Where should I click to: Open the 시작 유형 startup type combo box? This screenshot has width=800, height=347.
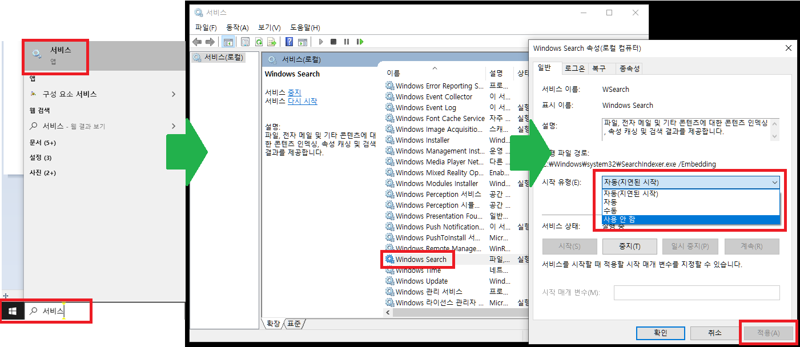point(691,183)
